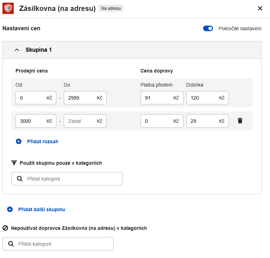Delete the 3000 Kč price range row
Viewport: 270px width, 258px height.
[240, 121]
